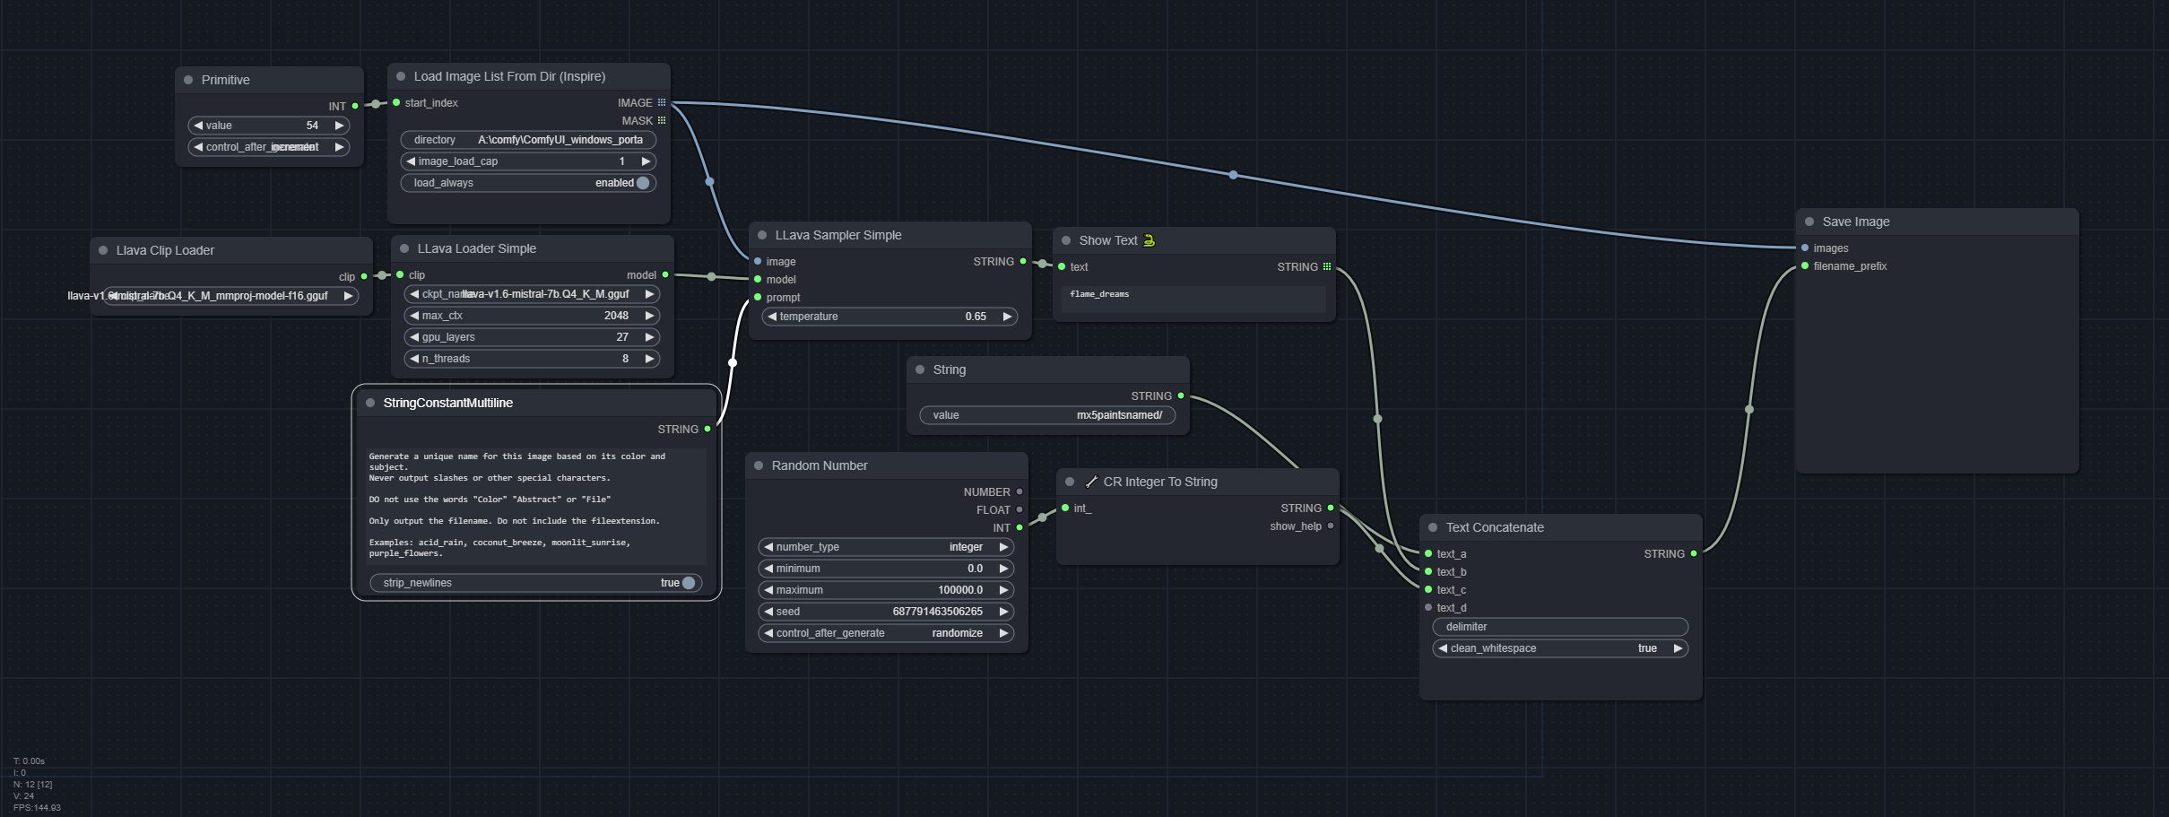
Task: Click the IMAGE output grid socket
Action: [x=662, y=102]
